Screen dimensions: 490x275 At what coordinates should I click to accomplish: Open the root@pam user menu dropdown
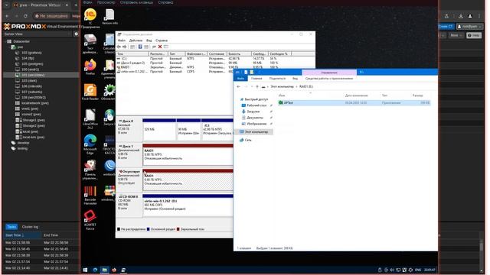469,27
